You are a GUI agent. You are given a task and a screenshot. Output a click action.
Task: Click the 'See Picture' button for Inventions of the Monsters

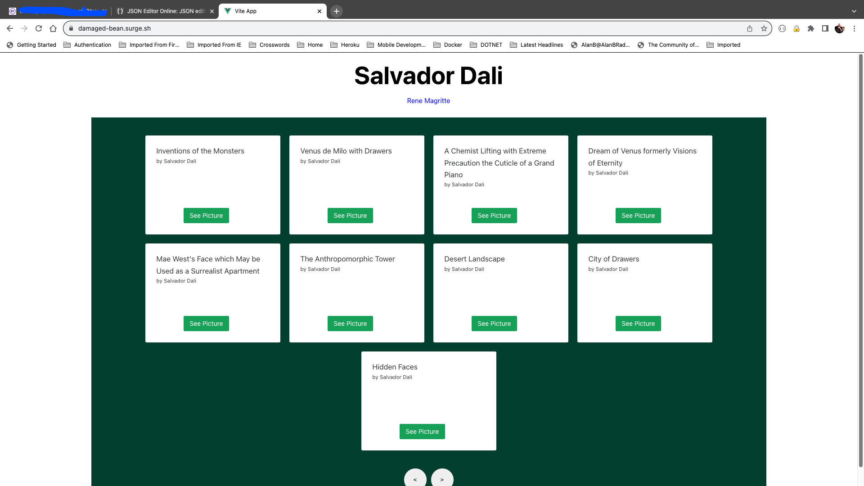[206, 216]
